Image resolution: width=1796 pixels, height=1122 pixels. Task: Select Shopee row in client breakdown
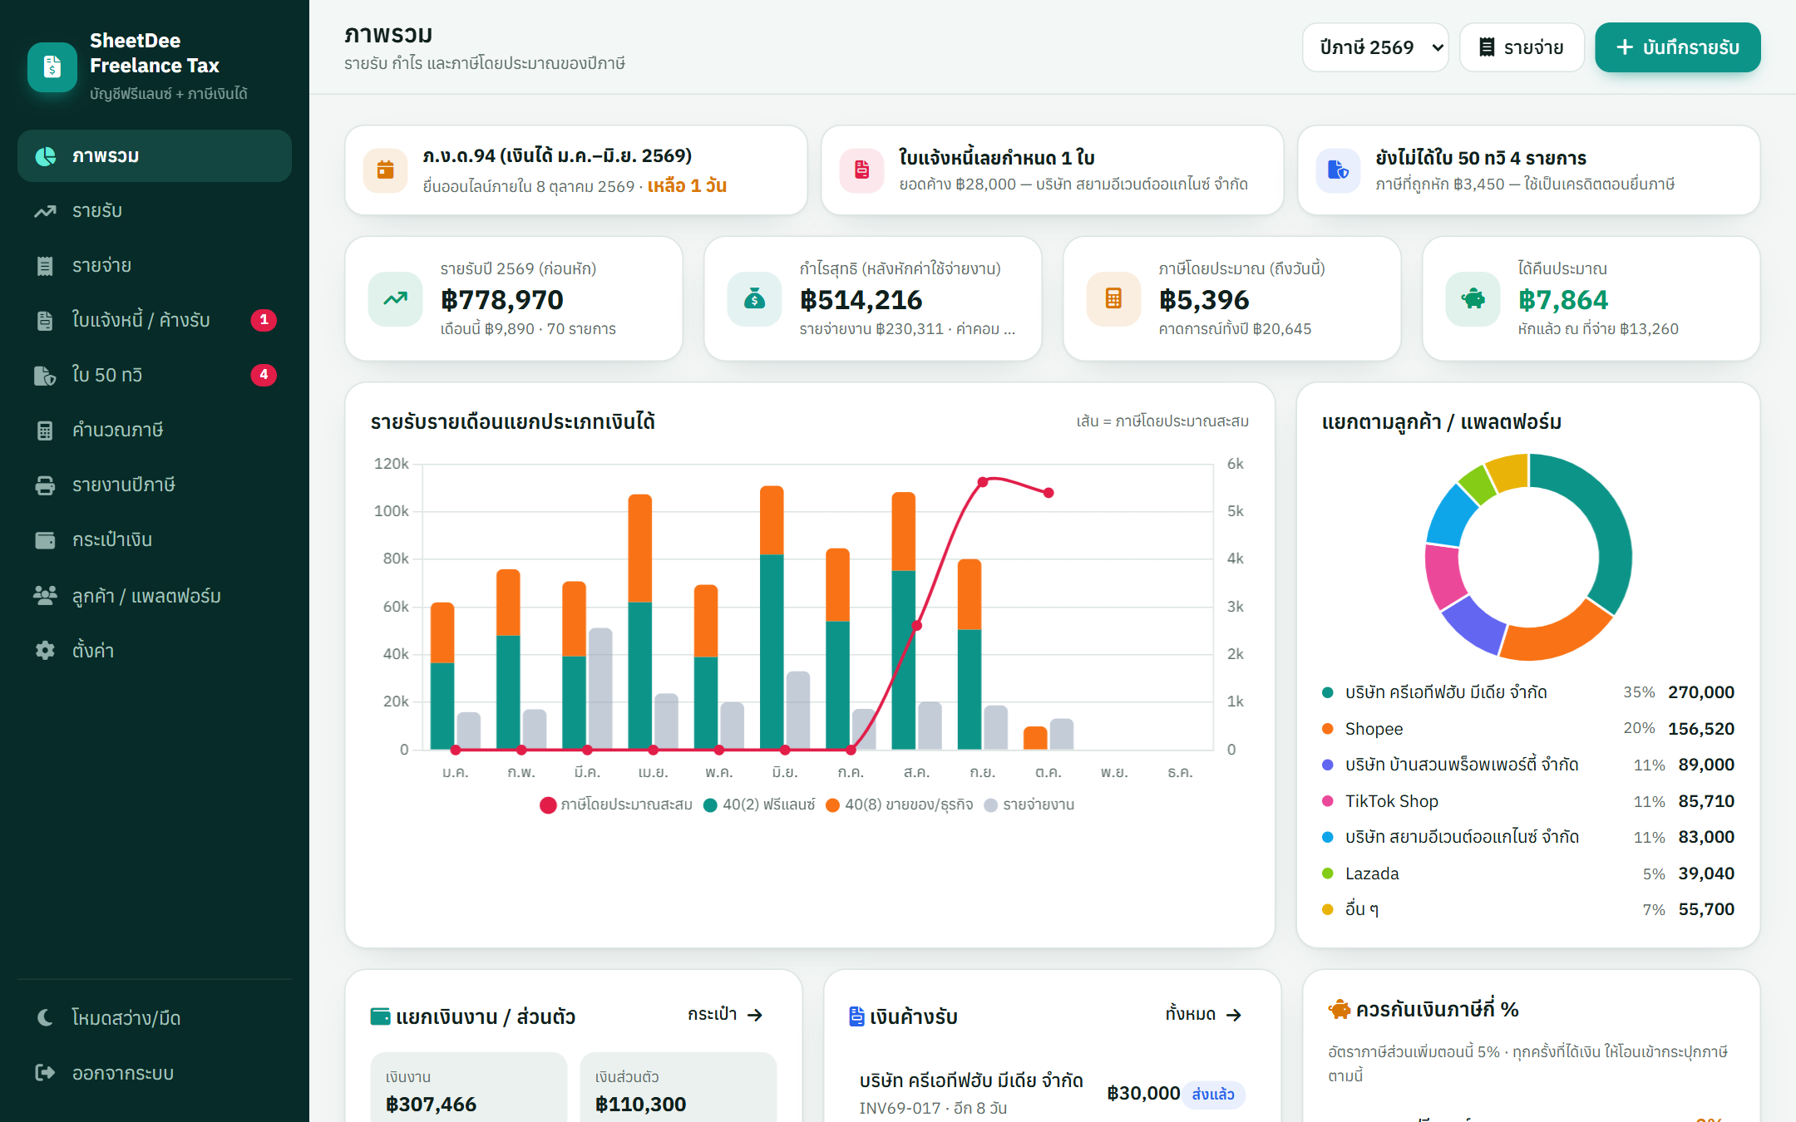[1528, 729]
